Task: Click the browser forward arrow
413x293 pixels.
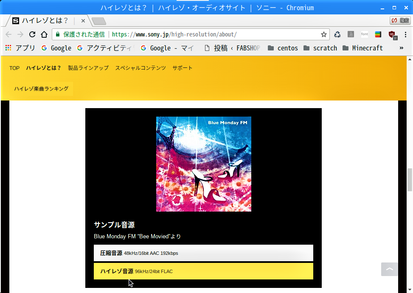Action: pyautogui.click(x=20, y=34)
